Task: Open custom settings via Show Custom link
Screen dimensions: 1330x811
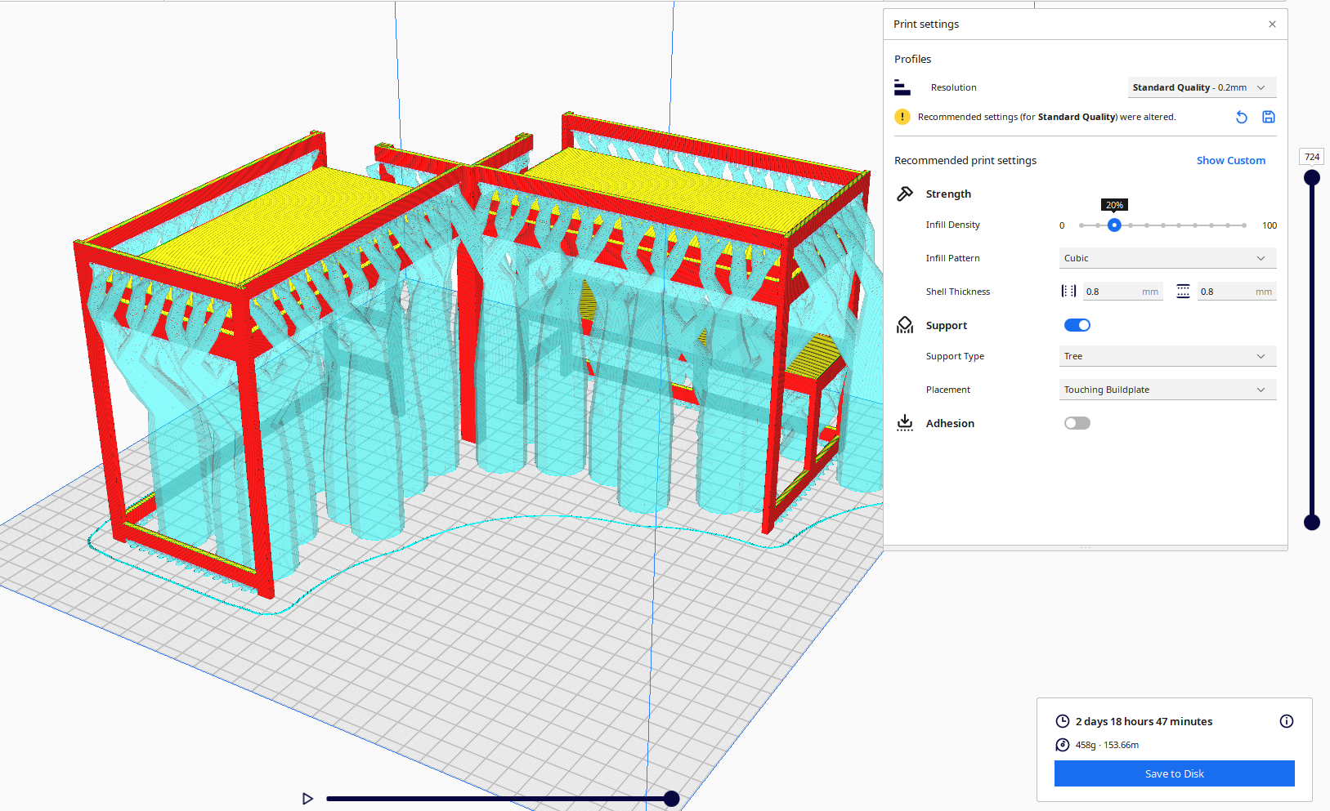Action: pos(1231,160)
